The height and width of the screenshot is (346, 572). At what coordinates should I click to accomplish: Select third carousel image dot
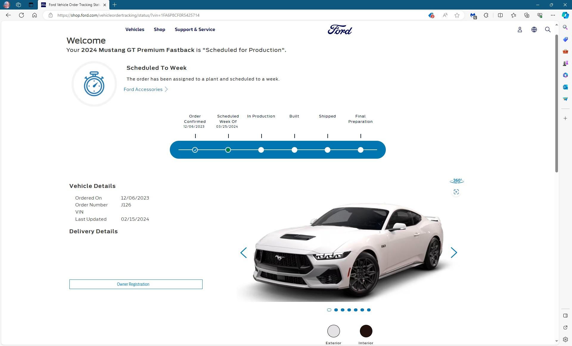(x=343, y=310)
